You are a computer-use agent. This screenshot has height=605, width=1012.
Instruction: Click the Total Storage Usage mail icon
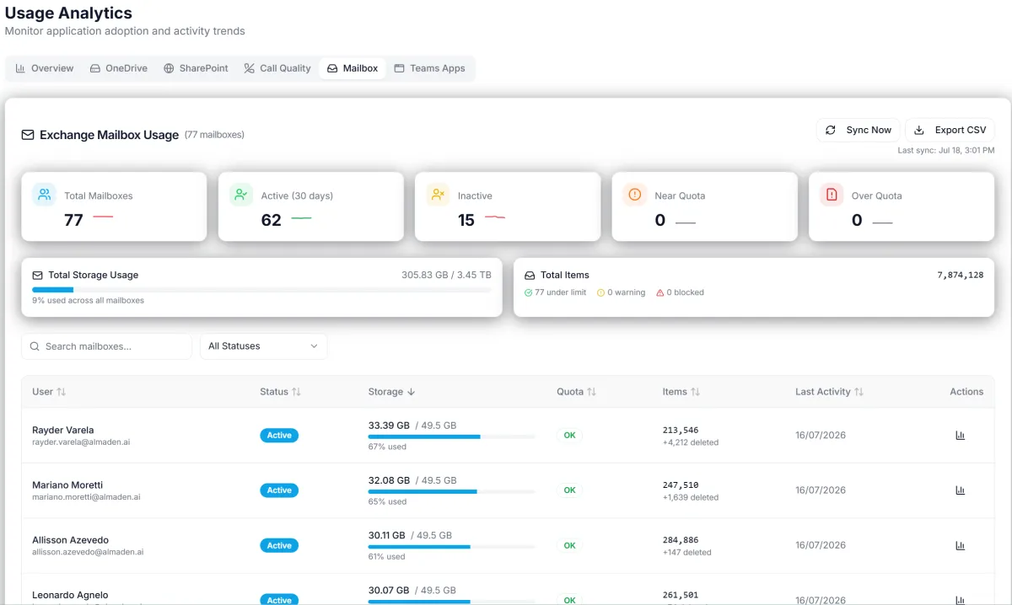(37, 275)
